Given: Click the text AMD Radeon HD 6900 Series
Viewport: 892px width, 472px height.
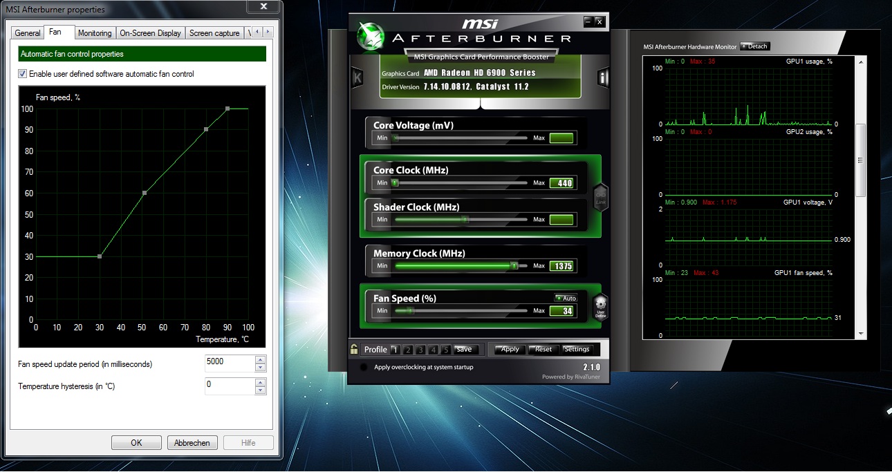Looking at the screenshot, I should coord(479,73).
